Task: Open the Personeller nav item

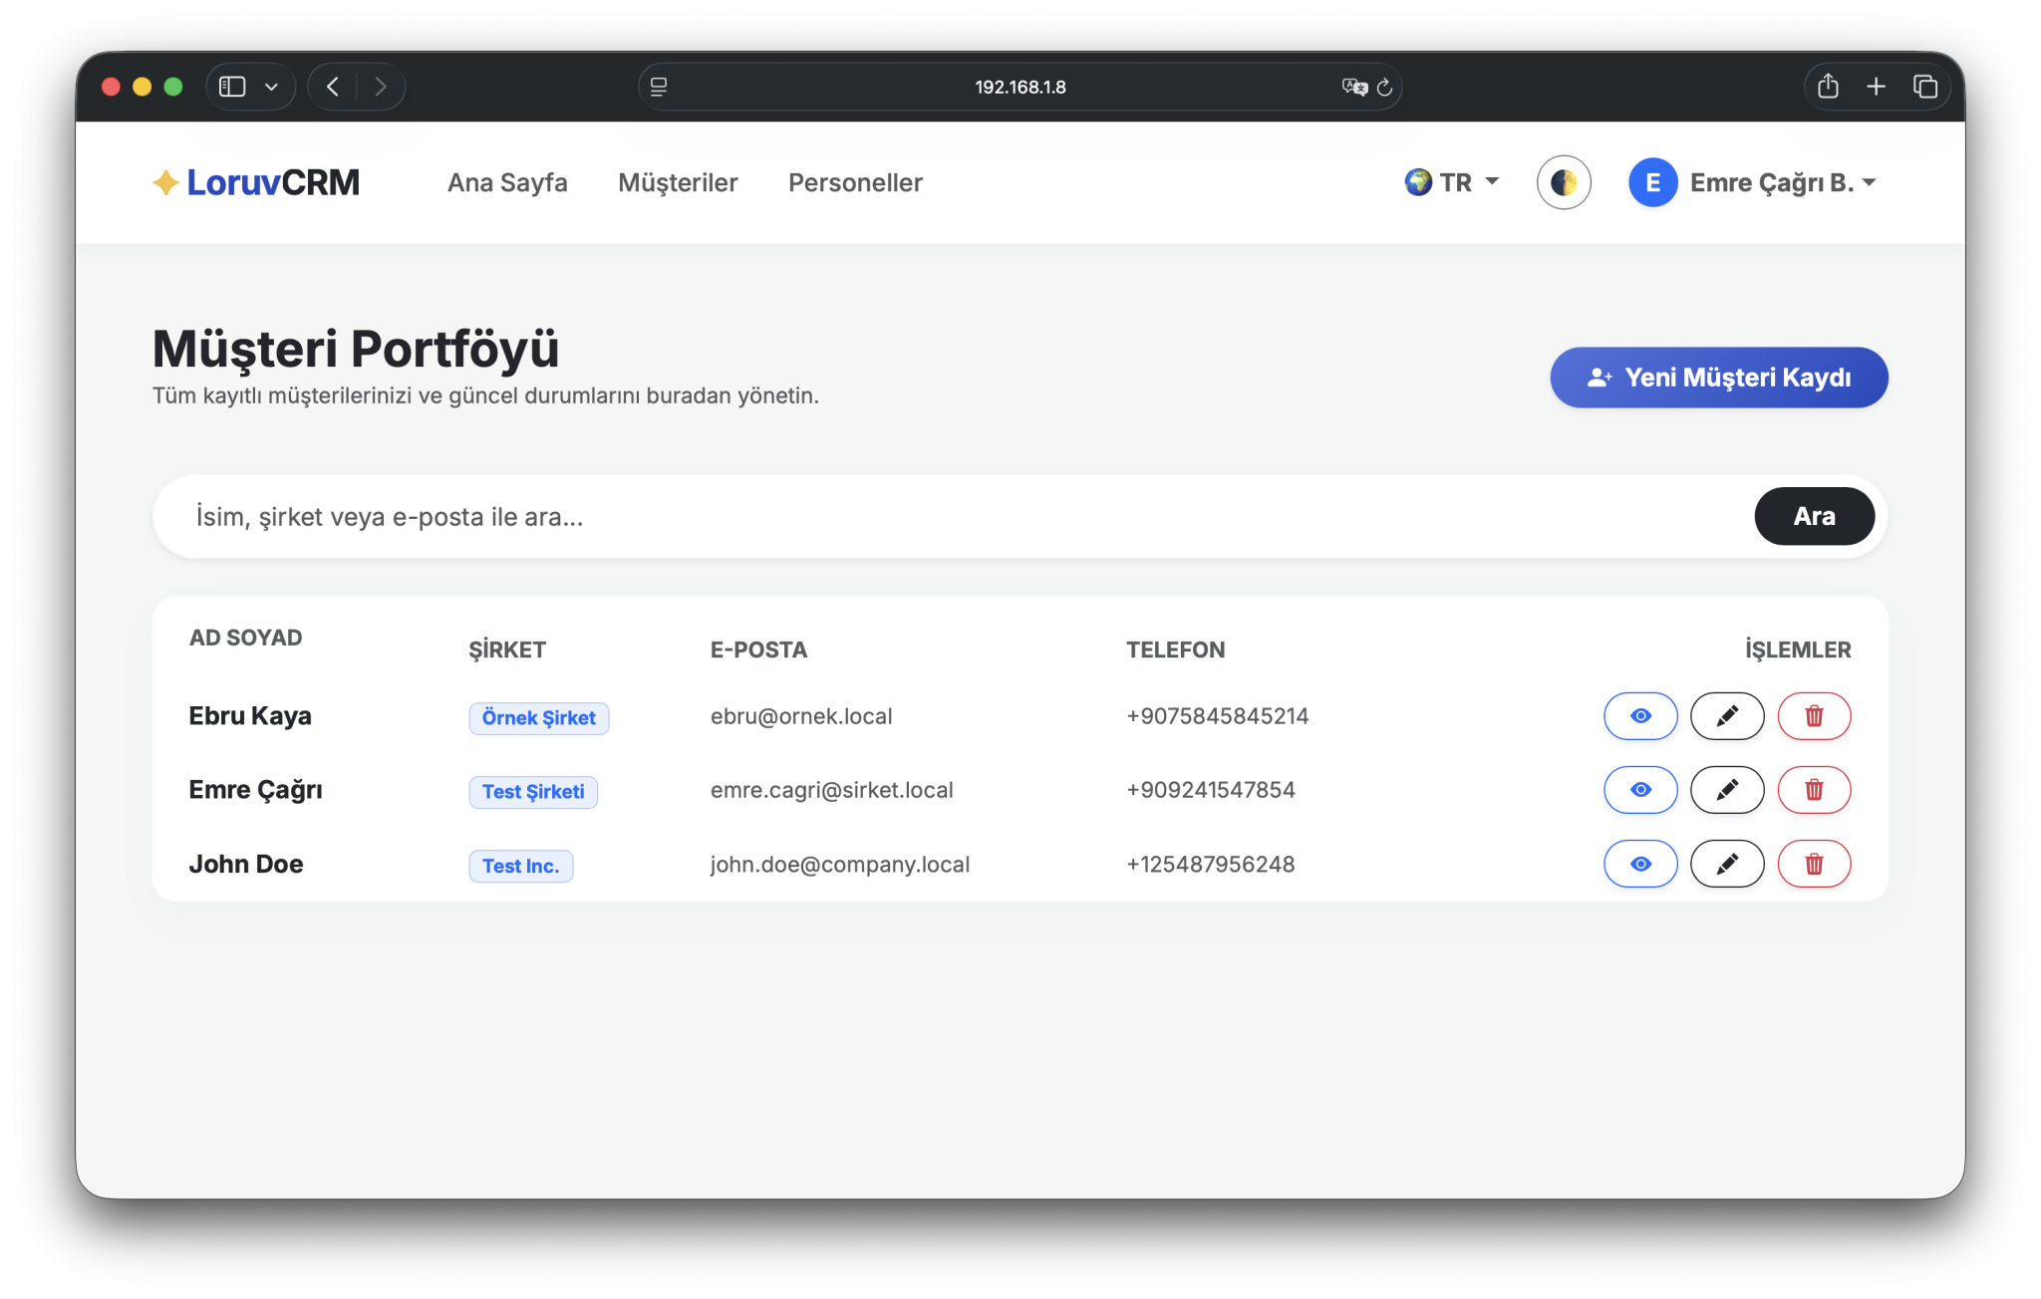Action: [855, 182]
